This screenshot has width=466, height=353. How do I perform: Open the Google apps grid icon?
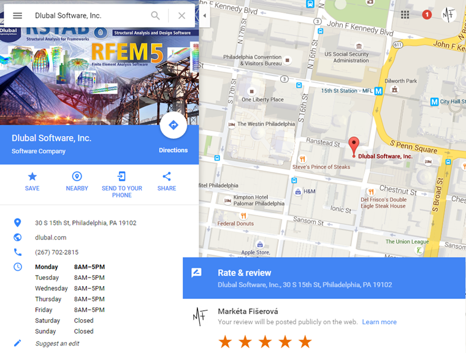405,15
